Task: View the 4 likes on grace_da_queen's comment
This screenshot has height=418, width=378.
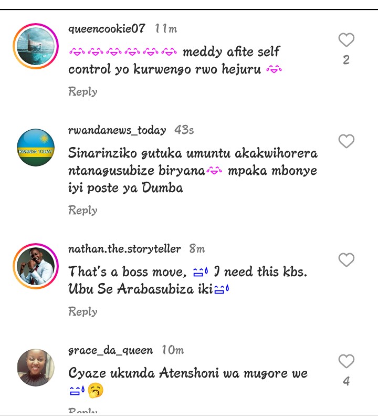Action: coord(346,381)
